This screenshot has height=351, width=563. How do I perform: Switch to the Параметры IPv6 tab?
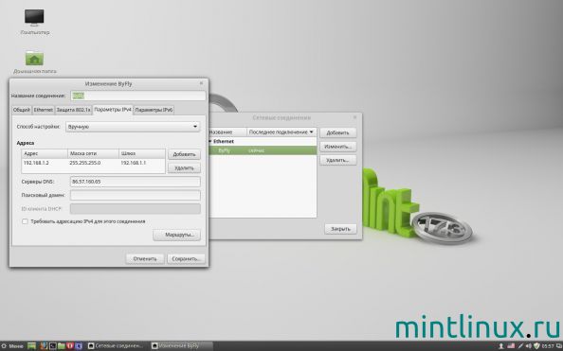(x=154, y=110)
